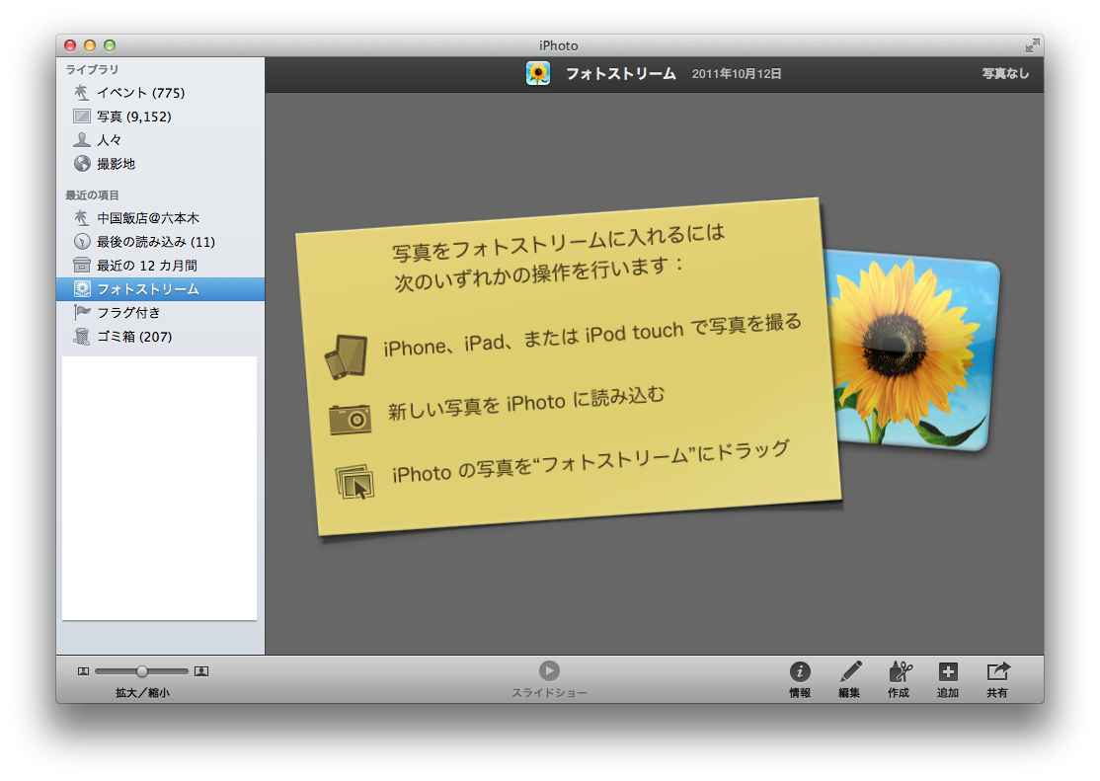This screenshot has height=781, width=1100.
Task: Enter full screen via the arrows icon
Action: 1032,45
